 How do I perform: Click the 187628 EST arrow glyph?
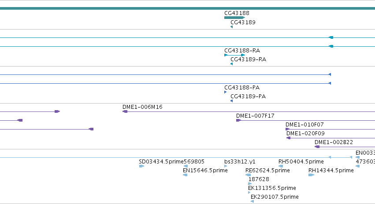250,184
